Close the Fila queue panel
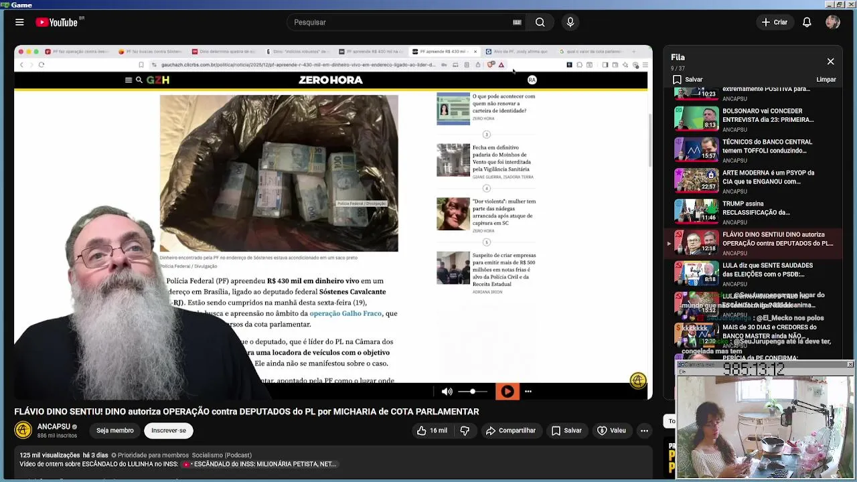Image resolution: width=857 pixels, height=482 pixels. click(830, 62)
